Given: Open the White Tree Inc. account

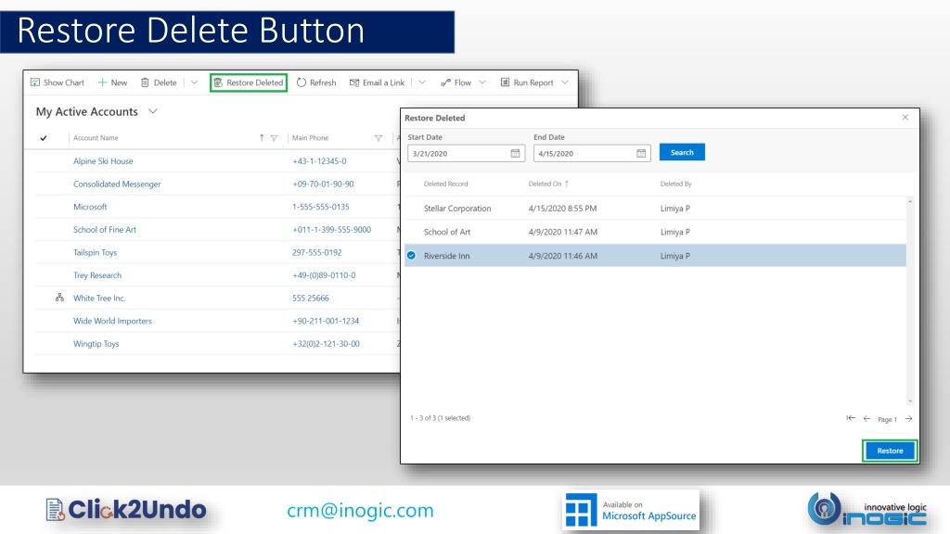Looking at the screenshot, I should [99, 298].
